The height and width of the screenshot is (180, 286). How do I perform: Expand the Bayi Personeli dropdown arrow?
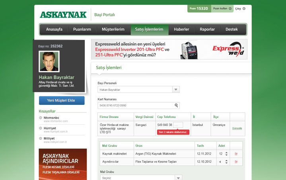tap(176, 90)
